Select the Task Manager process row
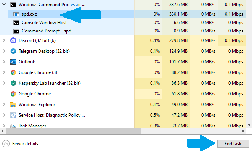This screenshot has width=252, height=153. 123,126
